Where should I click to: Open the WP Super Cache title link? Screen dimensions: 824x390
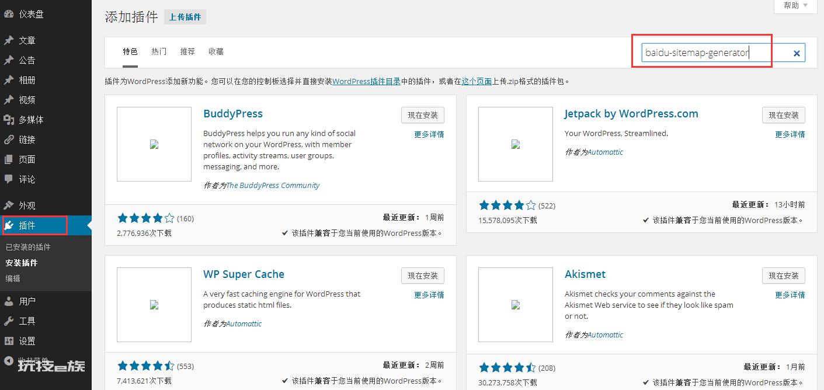(244, 274)
